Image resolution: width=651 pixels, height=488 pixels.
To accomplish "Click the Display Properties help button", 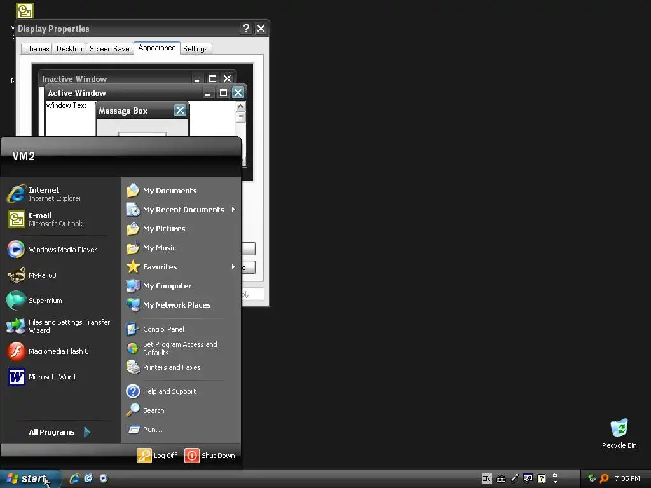I will (x=246, y=28).
